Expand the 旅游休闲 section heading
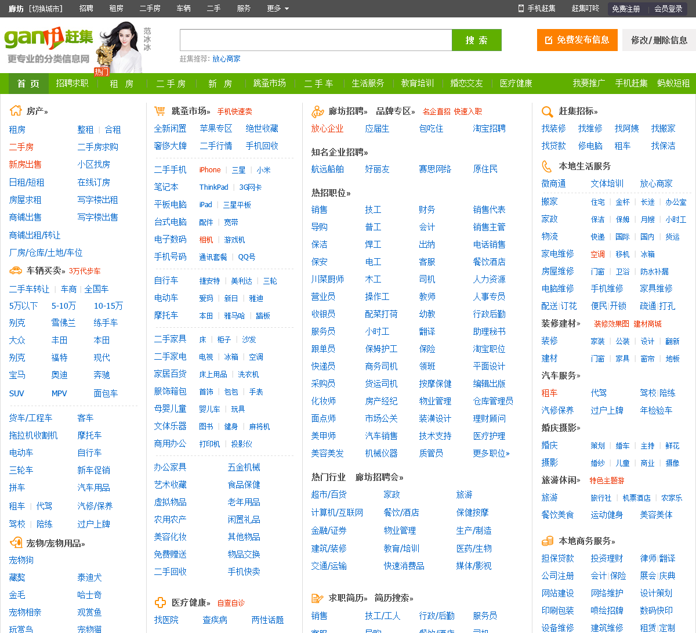The image size is (696, 633). tap(561, 480)
